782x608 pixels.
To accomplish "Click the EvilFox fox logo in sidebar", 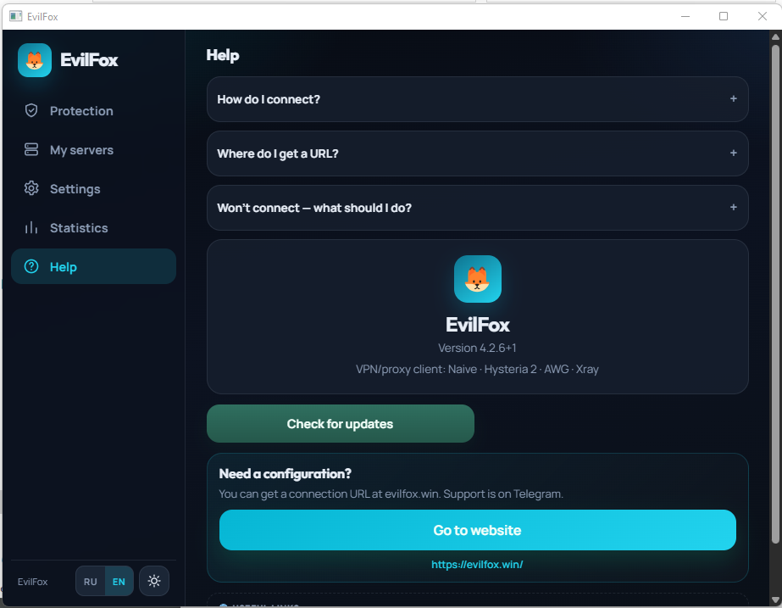I will (35, 60).
